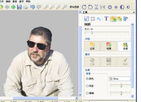Show the 原始图像 original image
The image size is (141, 102).
point(74,7)
